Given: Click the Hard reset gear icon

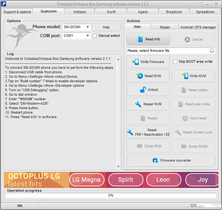Looking at the screenshot, I should coord(185,118).
